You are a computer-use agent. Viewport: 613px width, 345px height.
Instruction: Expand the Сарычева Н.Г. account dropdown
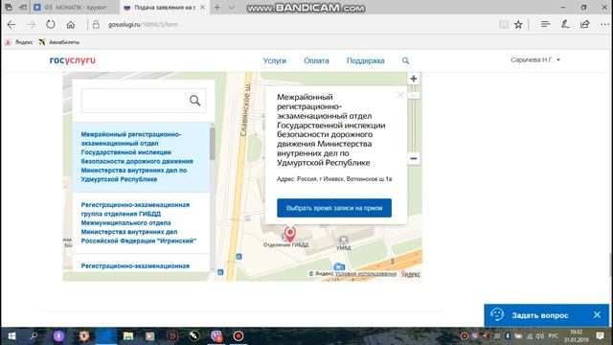coord(535,59)
